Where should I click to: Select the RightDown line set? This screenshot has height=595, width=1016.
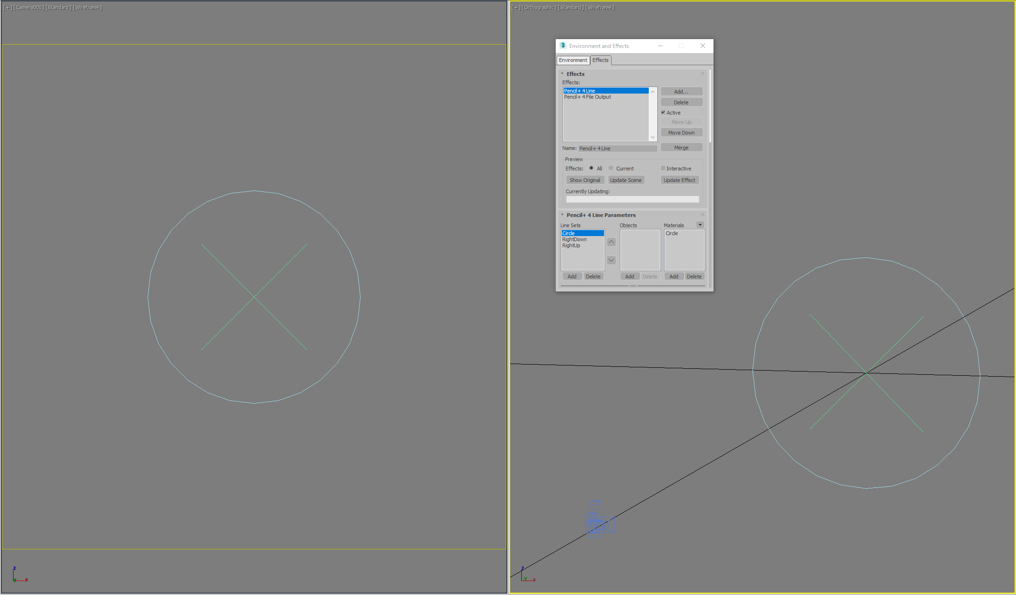(574, 239)
